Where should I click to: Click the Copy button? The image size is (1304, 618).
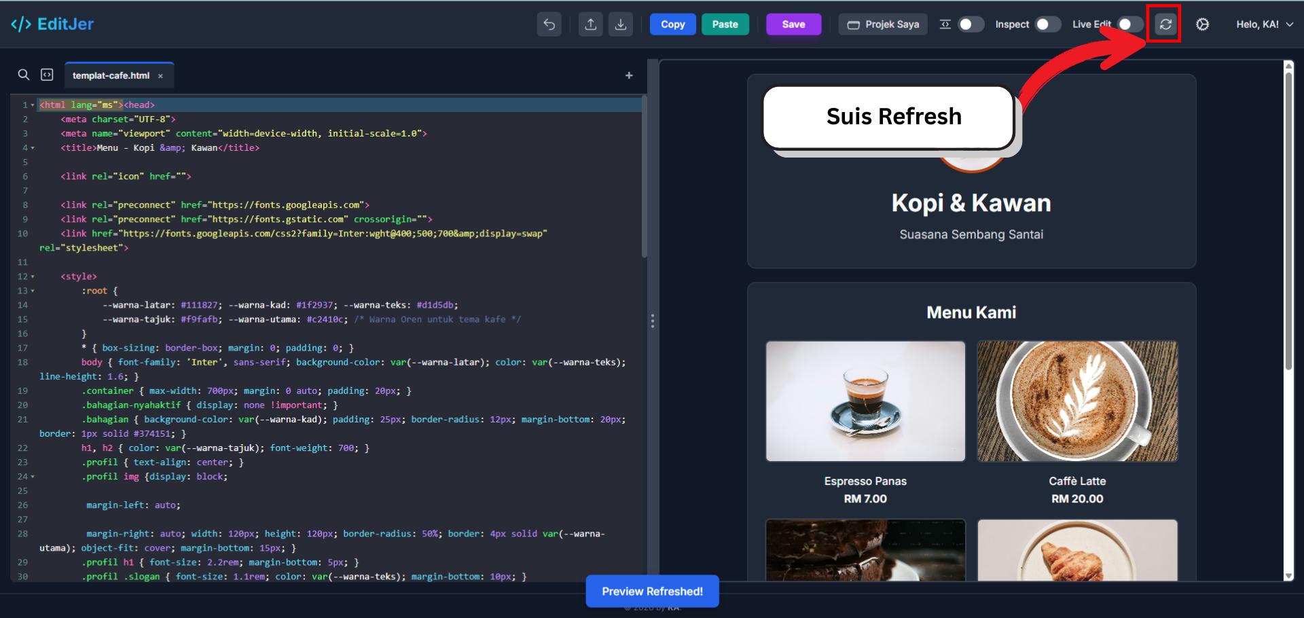pyautogui.click(x=672, y=24)
